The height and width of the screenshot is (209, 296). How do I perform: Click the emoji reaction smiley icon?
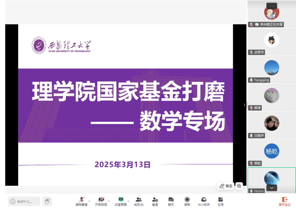point(13,201)
